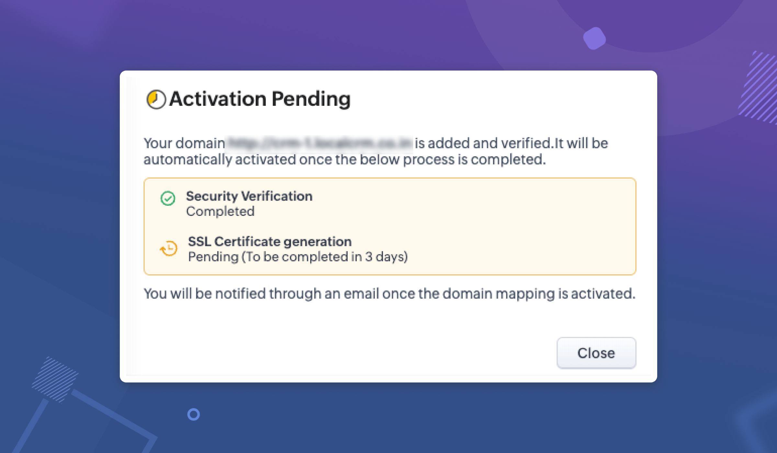Viewport: 777px width, 453px height.
Task: Click the 'automatically activated' sentence line
Action: pyautogui.click(x=345, y=160)
